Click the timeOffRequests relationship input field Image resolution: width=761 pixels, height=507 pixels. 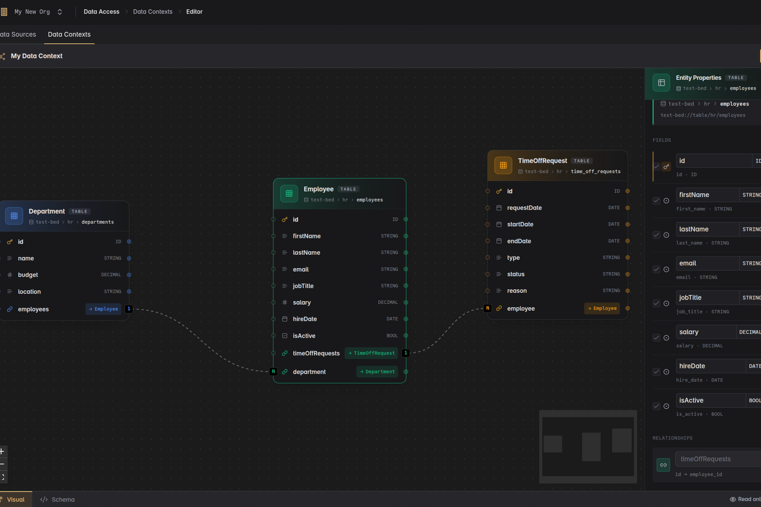click(718, 459)
